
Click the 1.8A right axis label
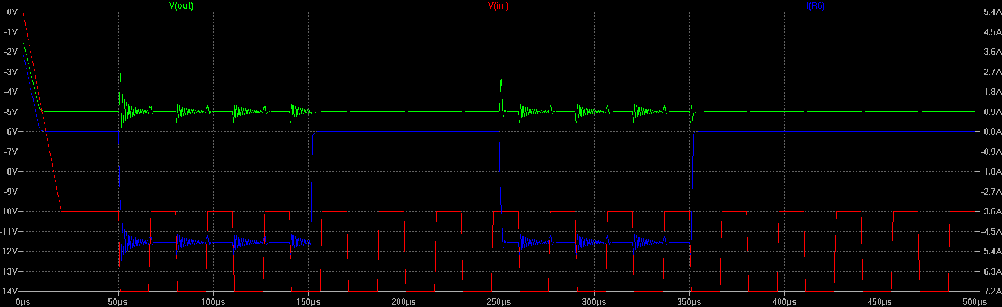tap(992, 92)
